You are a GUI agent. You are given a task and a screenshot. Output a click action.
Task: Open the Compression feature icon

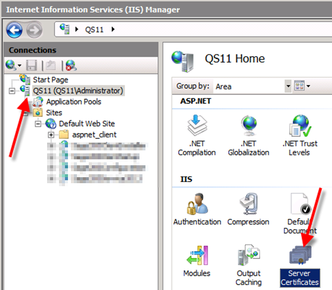click(248, 209)
